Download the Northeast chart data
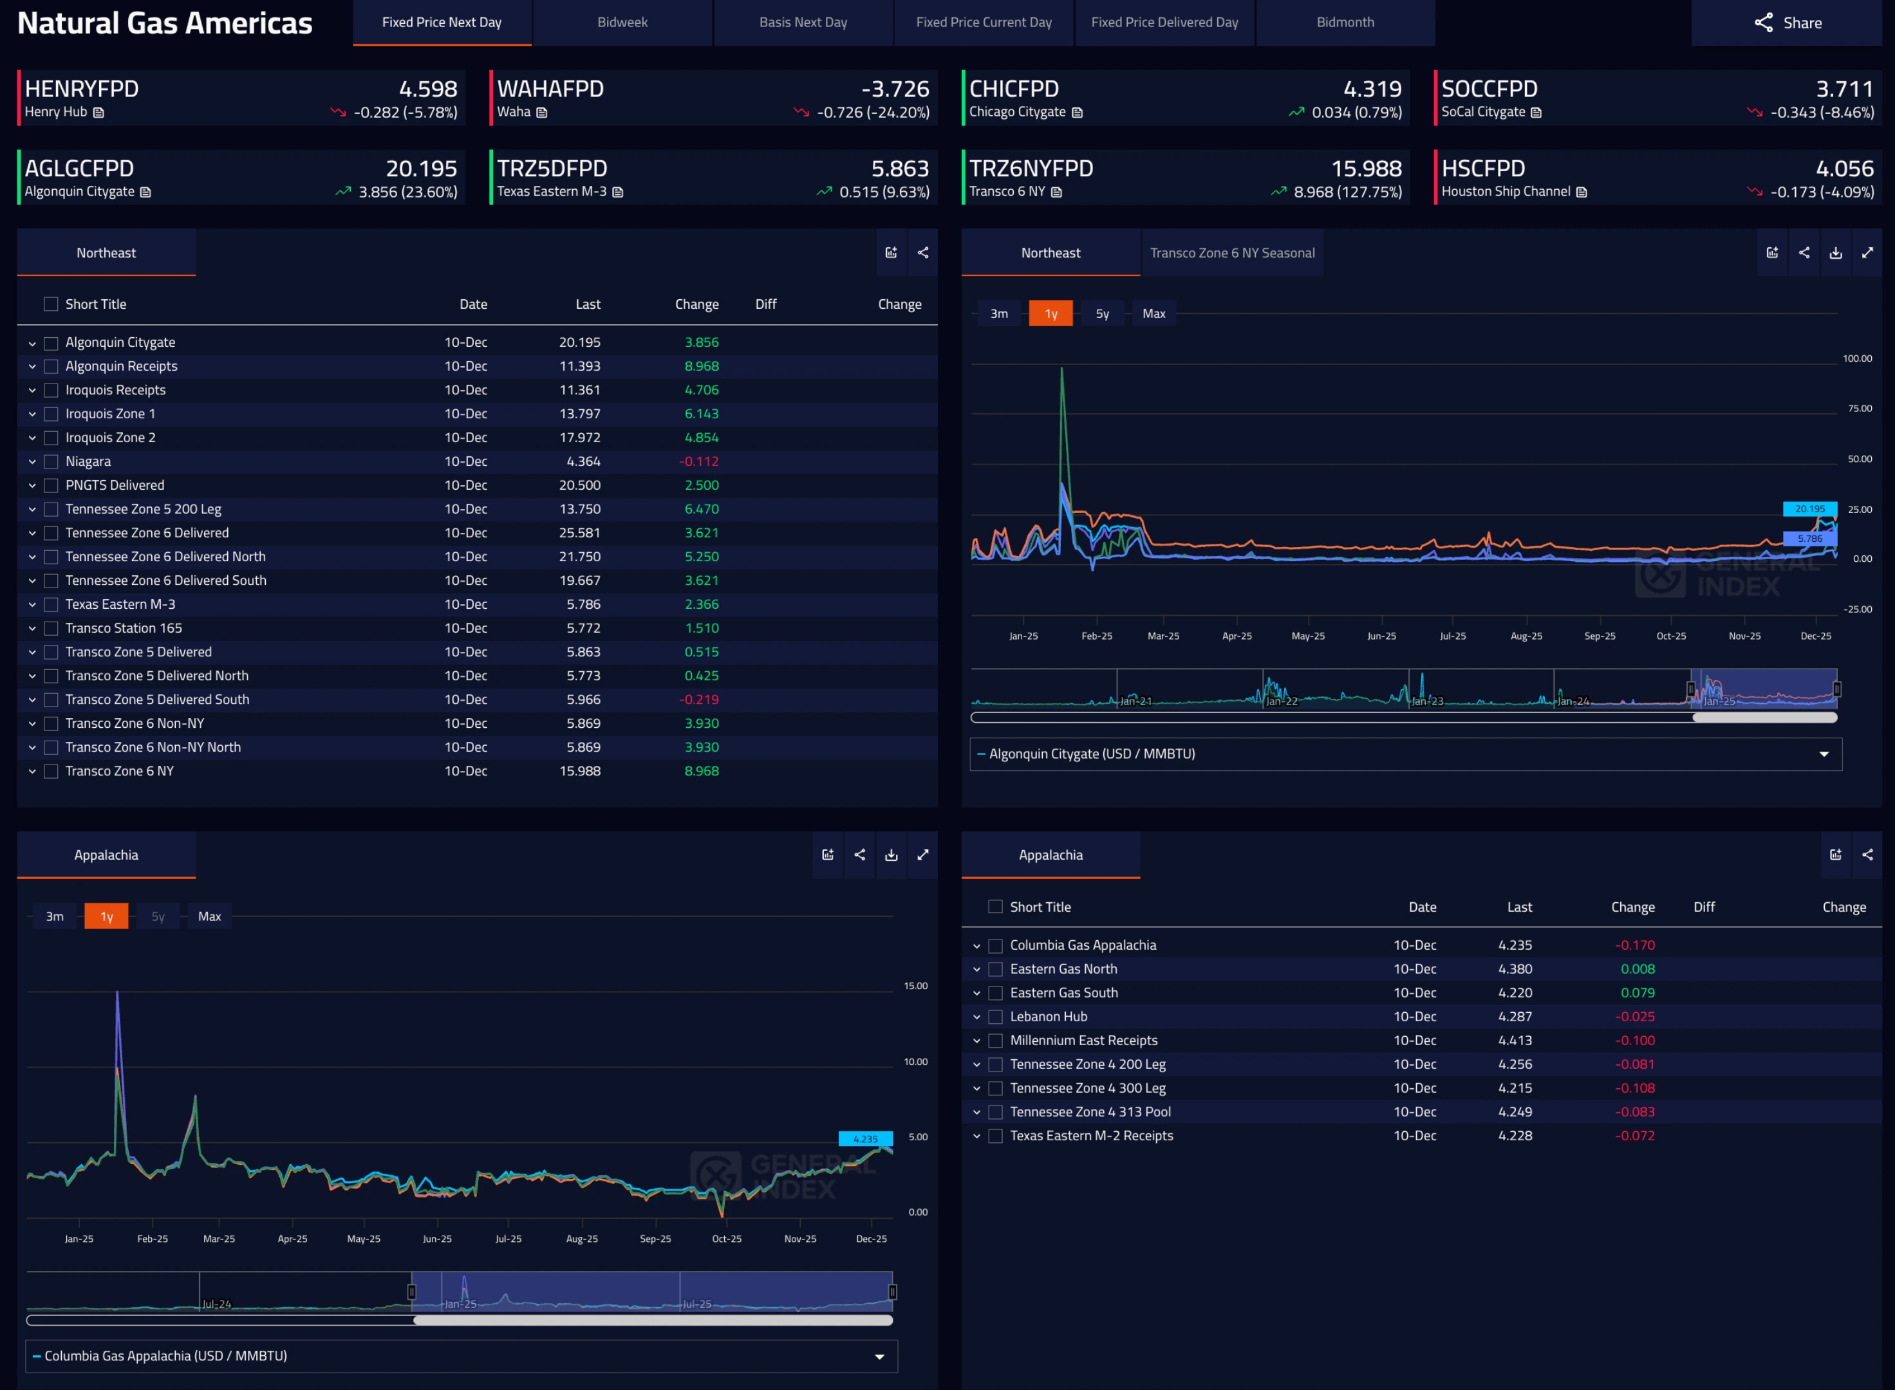 pyautogui.click(x=1835, y=252)
